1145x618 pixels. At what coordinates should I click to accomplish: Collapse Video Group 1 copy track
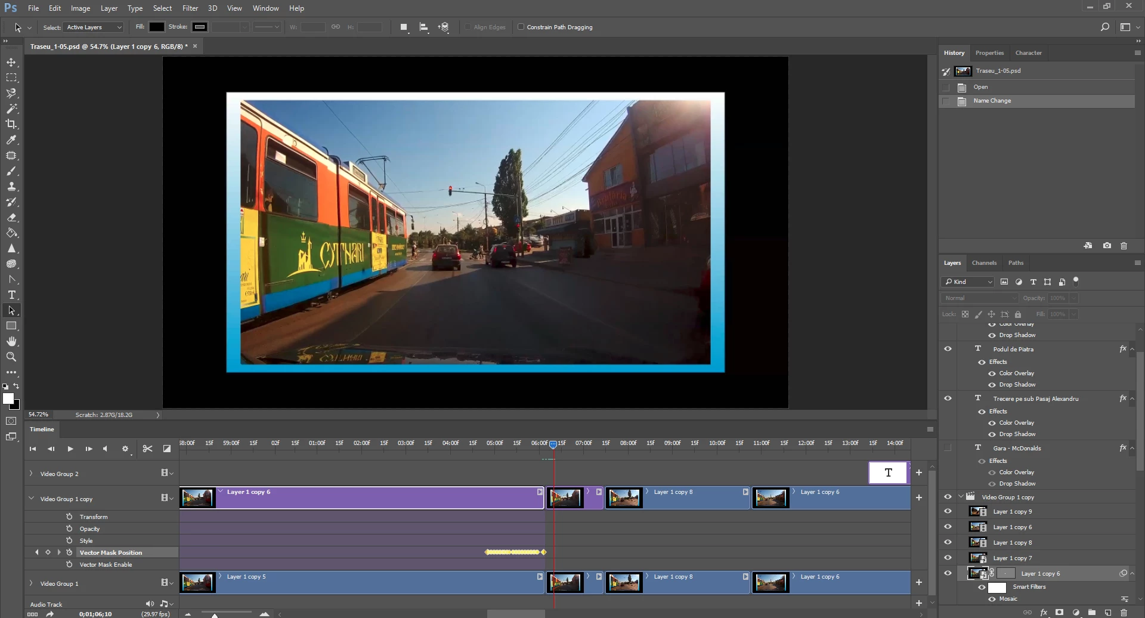point(31,499)
